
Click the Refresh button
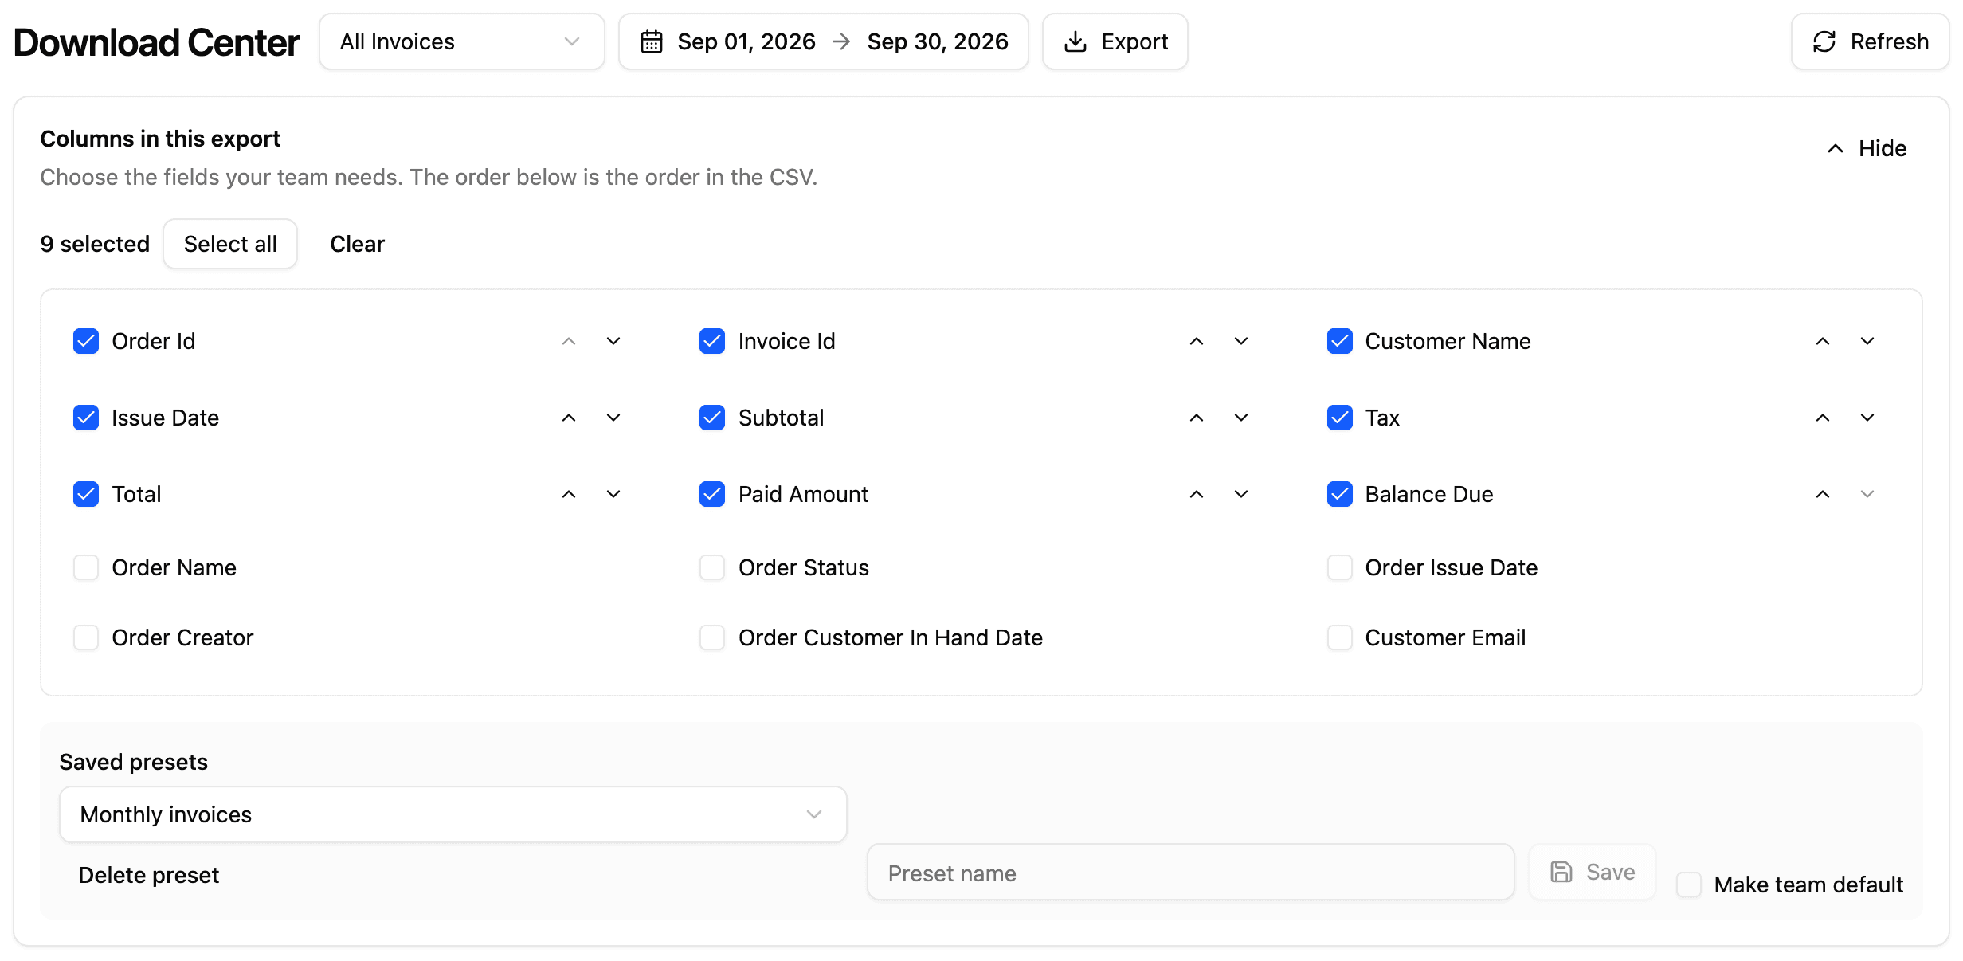click(x=1870, y=41)
